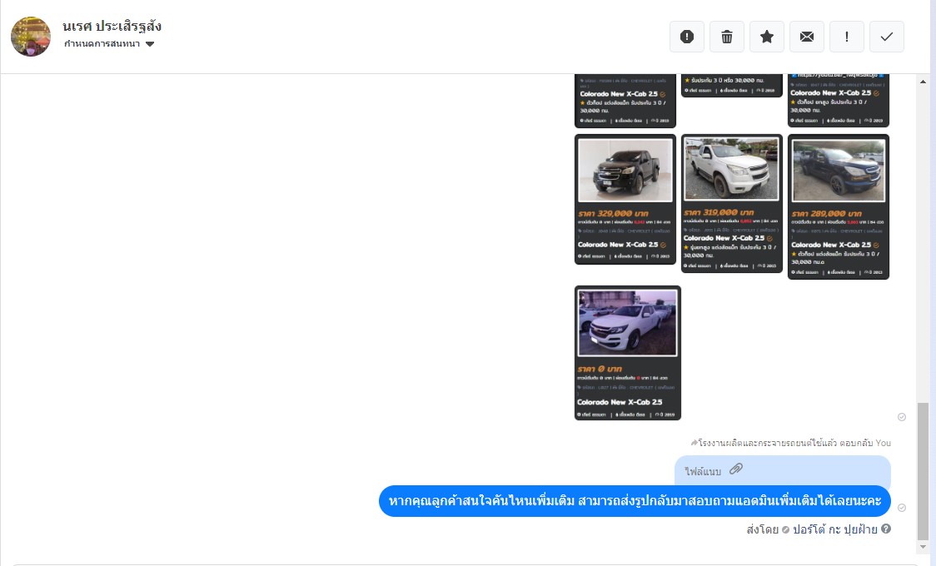936x566 pixels.
Task: Click sender name ปอร์โต้ กะ ปุยฝ้าย
Action: [x=835, y=529]
